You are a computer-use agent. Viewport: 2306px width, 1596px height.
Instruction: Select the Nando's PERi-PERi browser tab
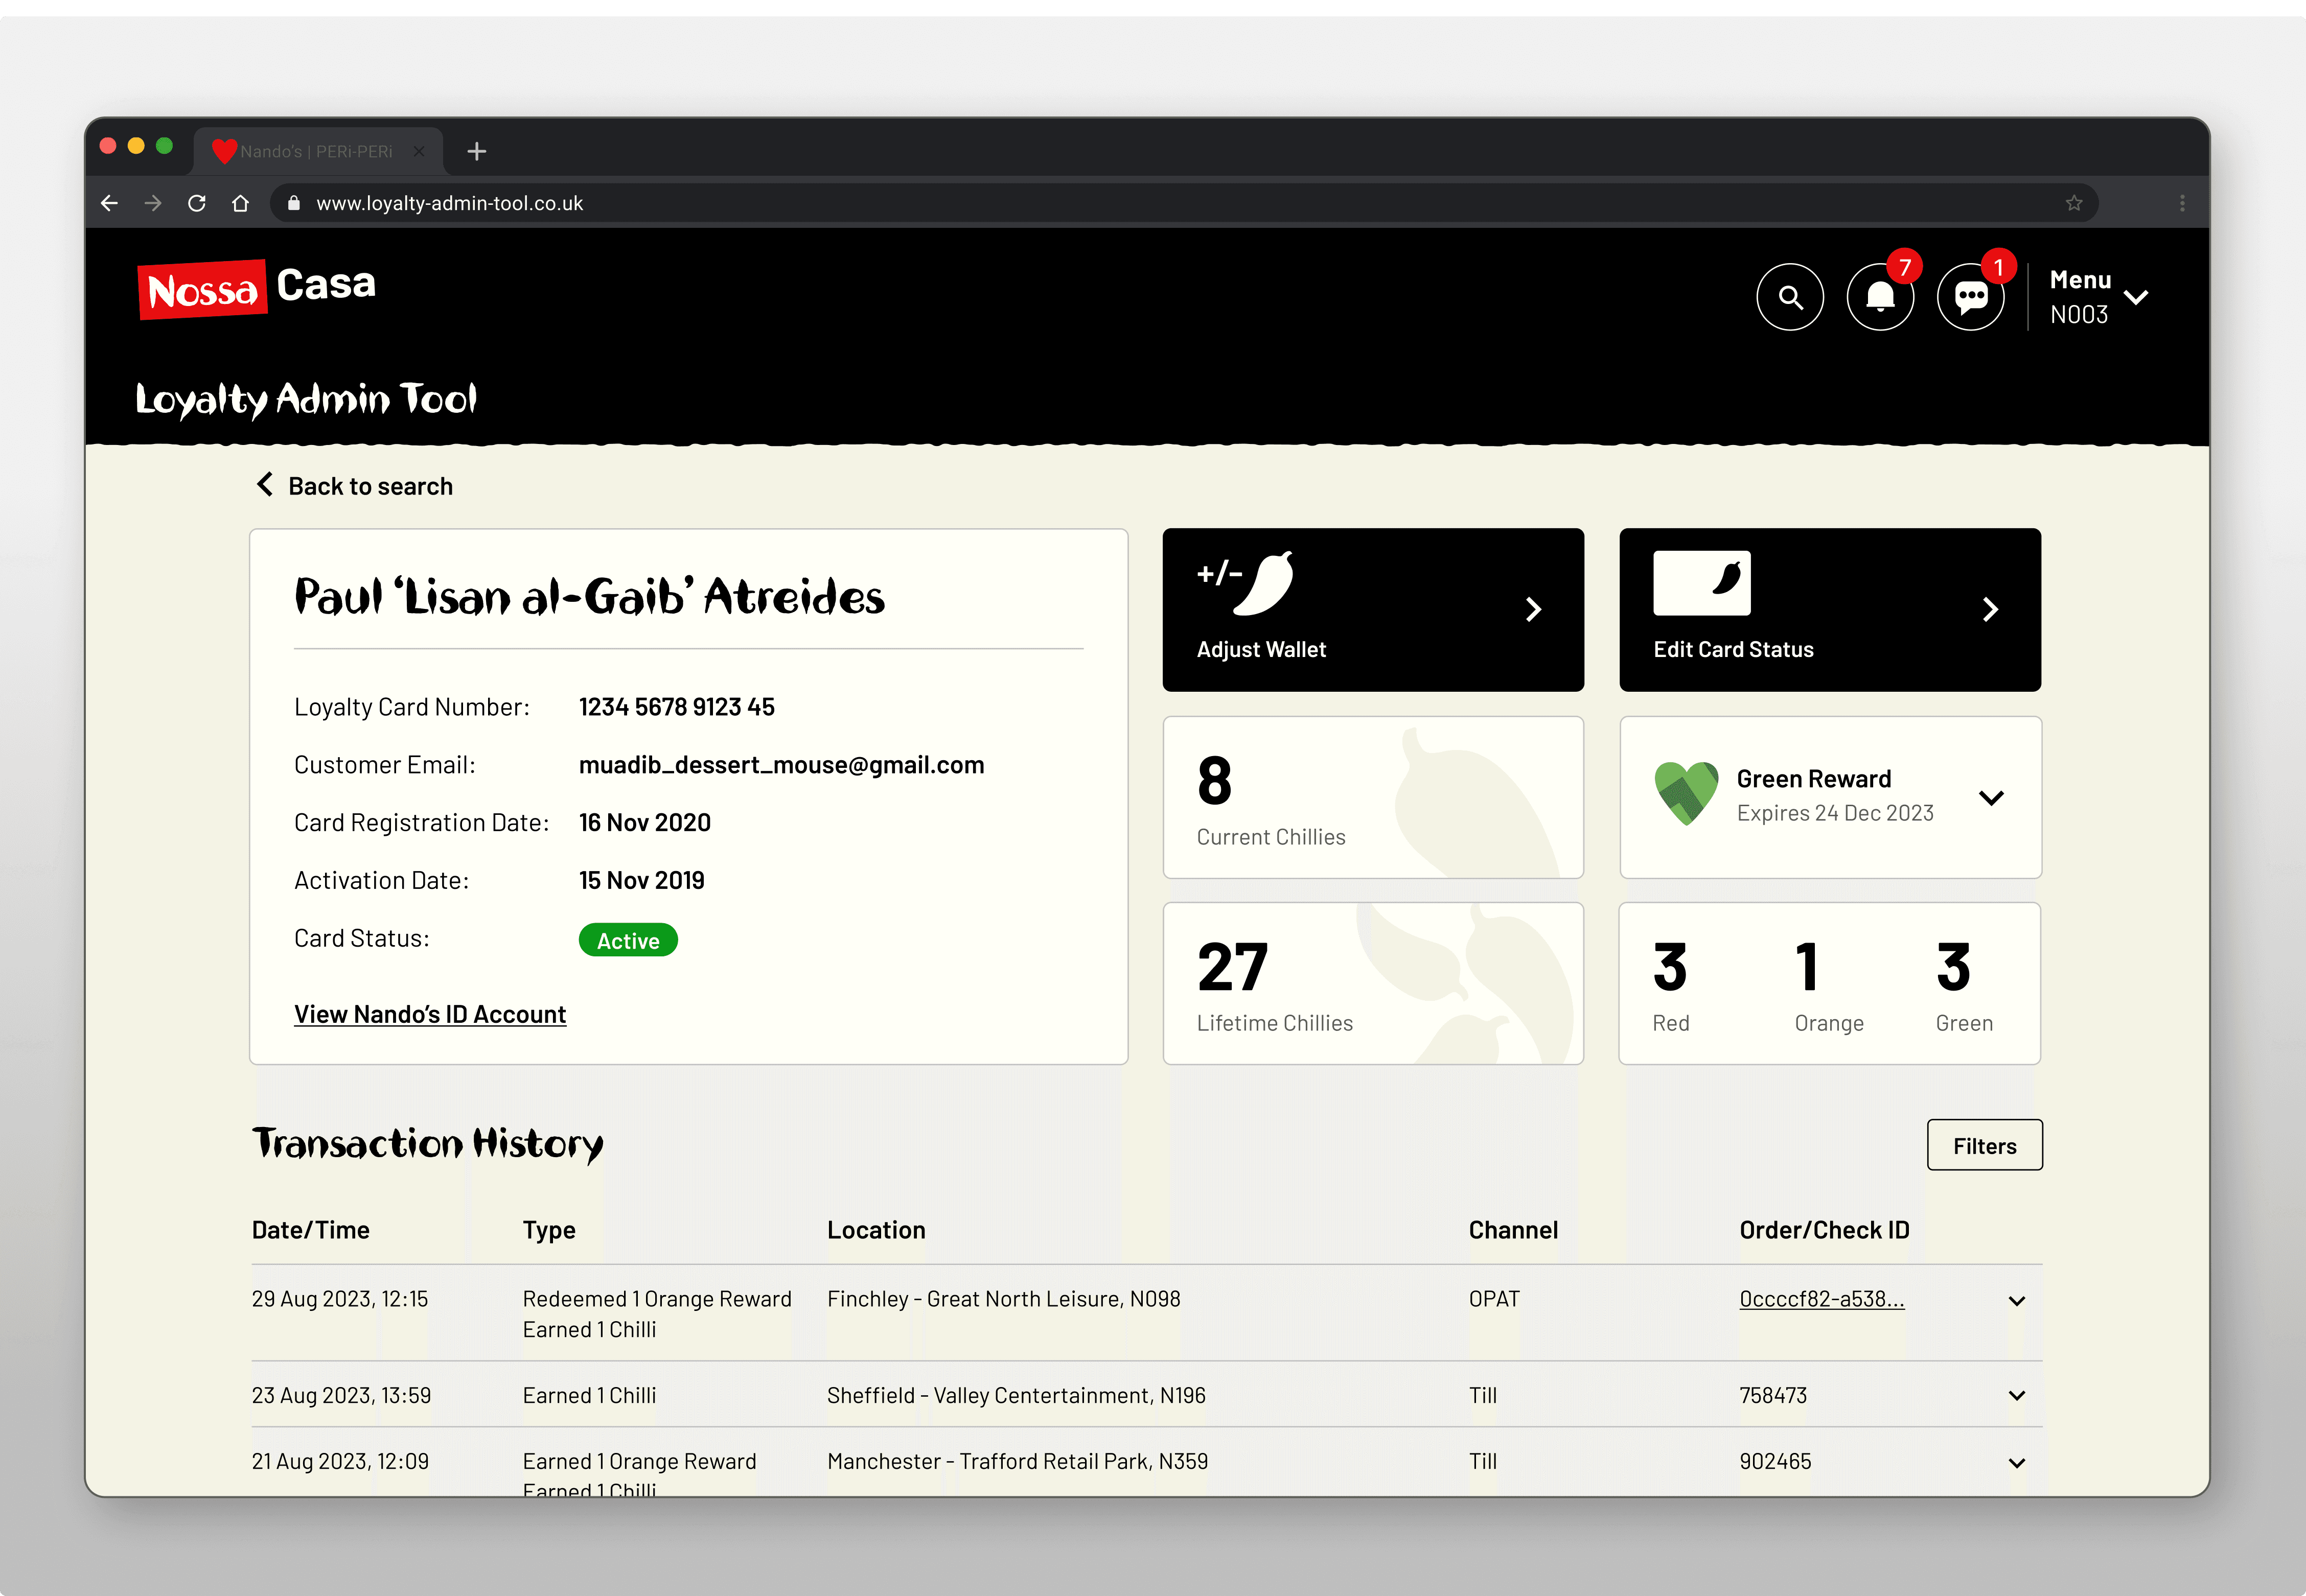point(316,151)
